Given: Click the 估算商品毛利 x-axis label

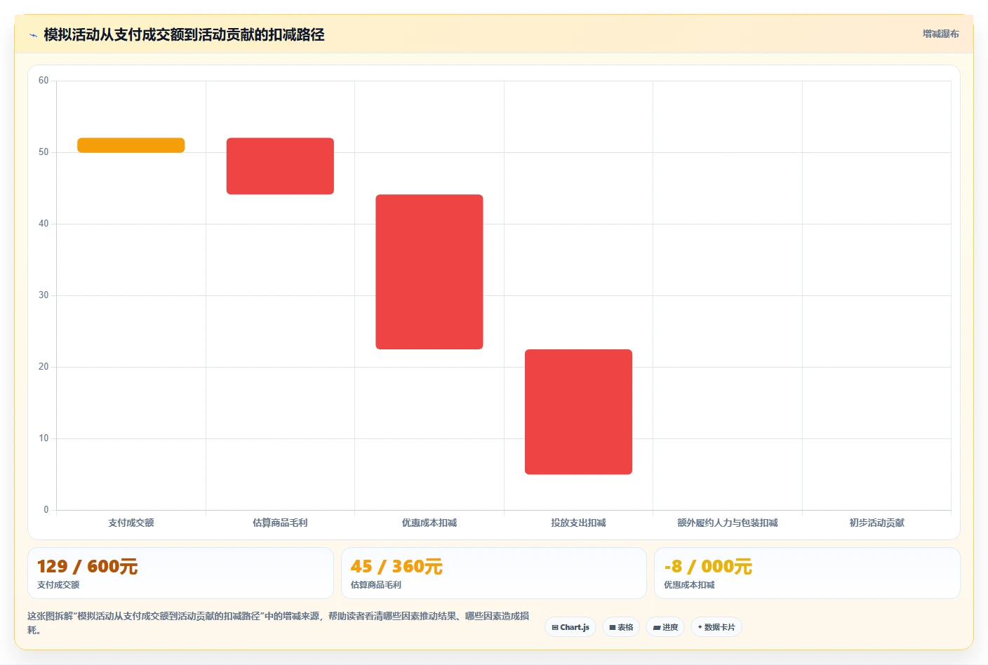Looking at the screenshot, I should 280,523.
